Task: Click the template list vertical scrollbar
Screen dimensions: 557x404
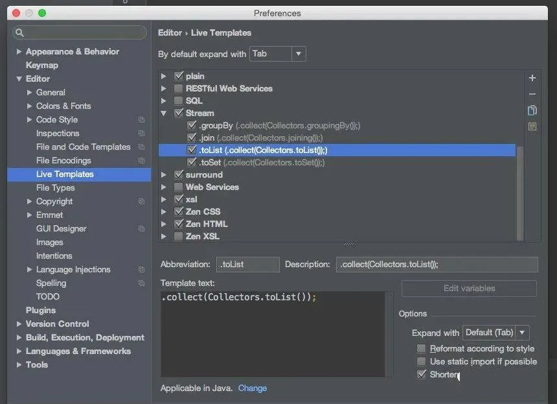Action: click(520, 193)
